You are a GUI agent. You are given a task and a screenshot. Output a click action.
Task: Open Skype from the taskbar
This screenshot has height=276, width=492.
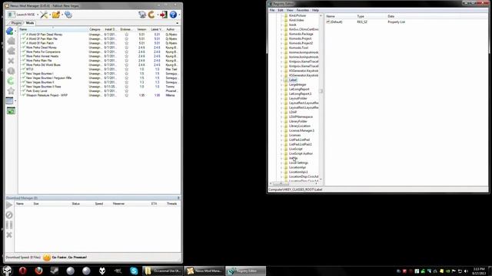click(134, 271)
